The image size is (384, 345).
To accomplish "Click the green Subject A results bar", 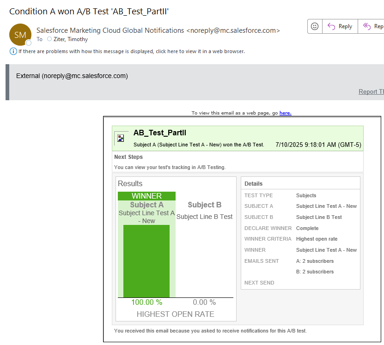I will [146, 261].
